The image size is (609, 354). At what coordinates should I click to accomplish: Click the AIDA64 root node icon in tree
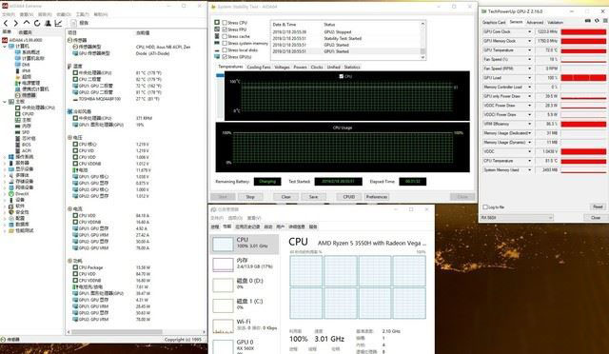pos(5,40)
